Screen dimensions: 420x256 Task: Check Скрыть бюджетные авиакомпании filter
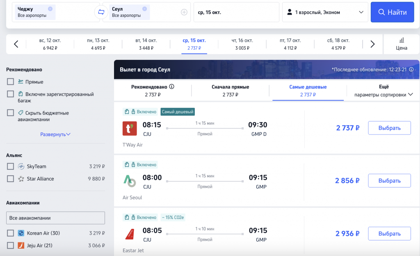(10, 113)
